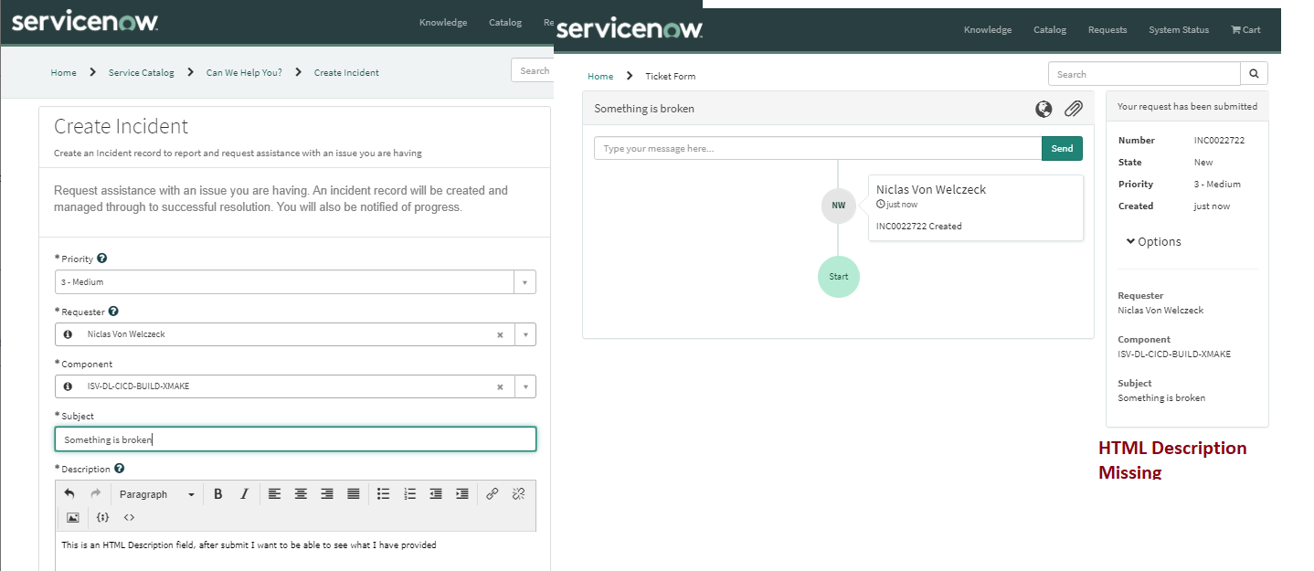The width and height of the screenshot is (1314, 571).
Task: Open the Requester field dropdown arrow
Action: pyautogui.click(x=525, y=334)
